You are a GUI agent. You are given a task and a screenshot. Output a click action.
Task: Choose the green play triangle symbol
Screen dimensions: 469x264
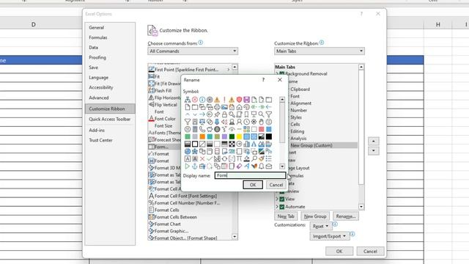point(188,166)
